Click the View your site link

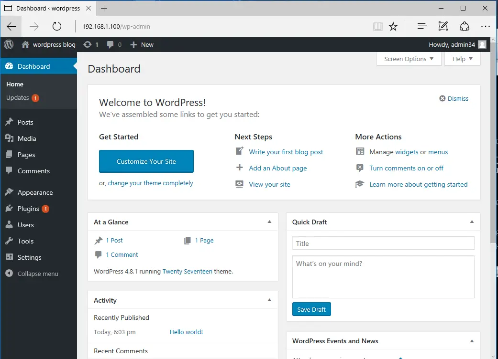[269, 184]
